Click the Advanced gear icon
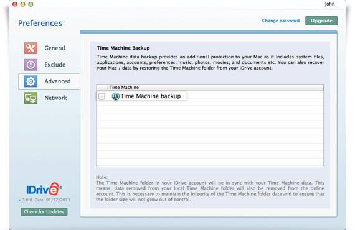This screenshot has height=230, width=355. click(x=31, y=81)
